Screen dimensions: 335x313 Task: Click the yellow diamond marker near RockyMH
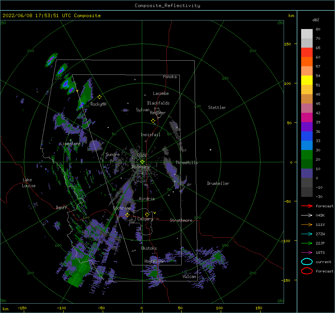(x=99, y=97)
